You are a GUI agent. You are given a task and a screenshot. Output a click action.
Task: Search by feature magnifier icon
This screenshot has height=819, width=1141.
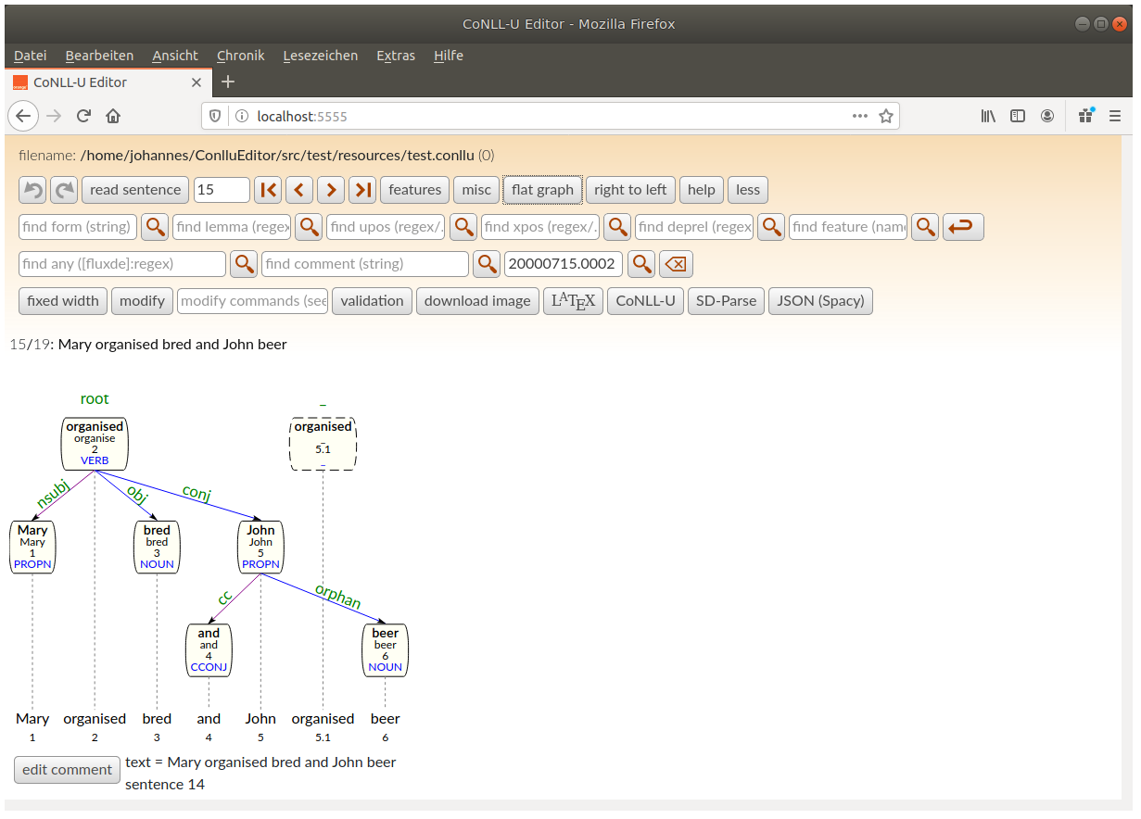point(925,227)
